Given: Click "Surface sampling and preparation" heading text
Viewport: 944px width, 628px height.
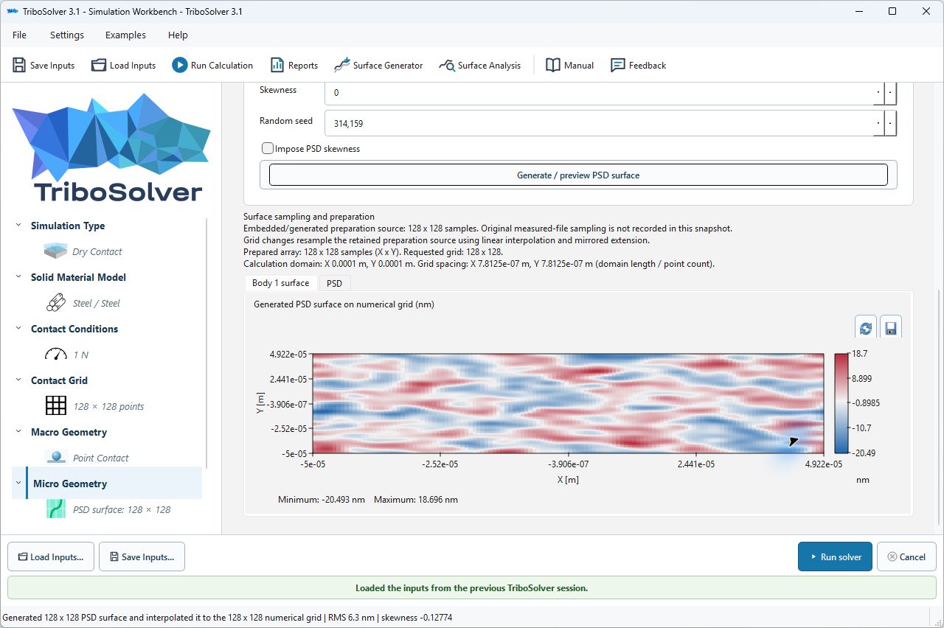Looking at the screenshot, I should (x=309, y=217).
